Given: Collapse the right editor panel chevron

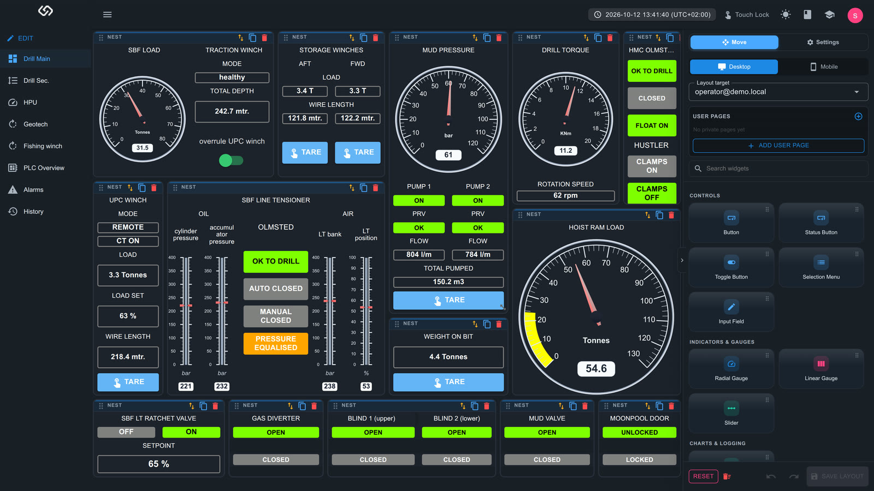Looking at the screenshot, I should point(682,260).
